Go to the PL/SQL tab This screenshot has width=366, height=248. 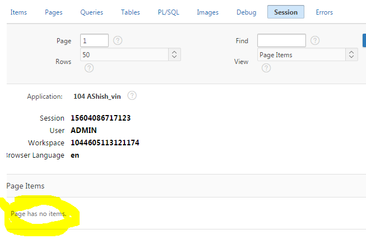click(x=169, y=12)
